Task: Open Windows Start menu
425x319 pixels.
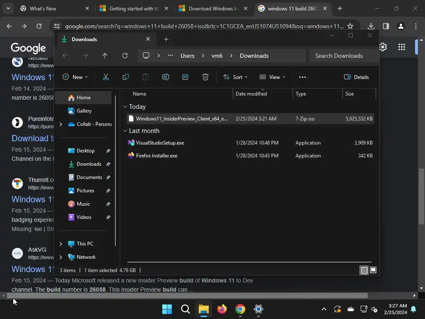Action: point(167,309)
